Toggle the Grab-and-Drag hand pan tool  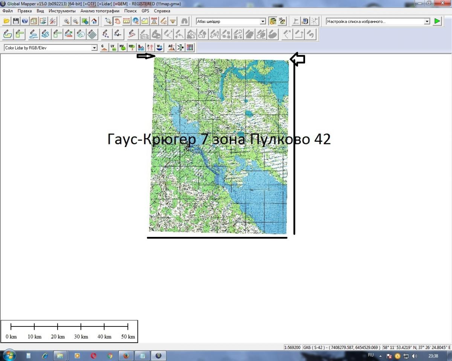point(117,21)
